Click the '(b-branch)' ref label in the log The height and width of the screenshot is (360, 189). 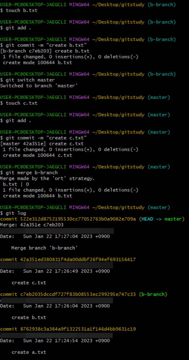(153, 294)
